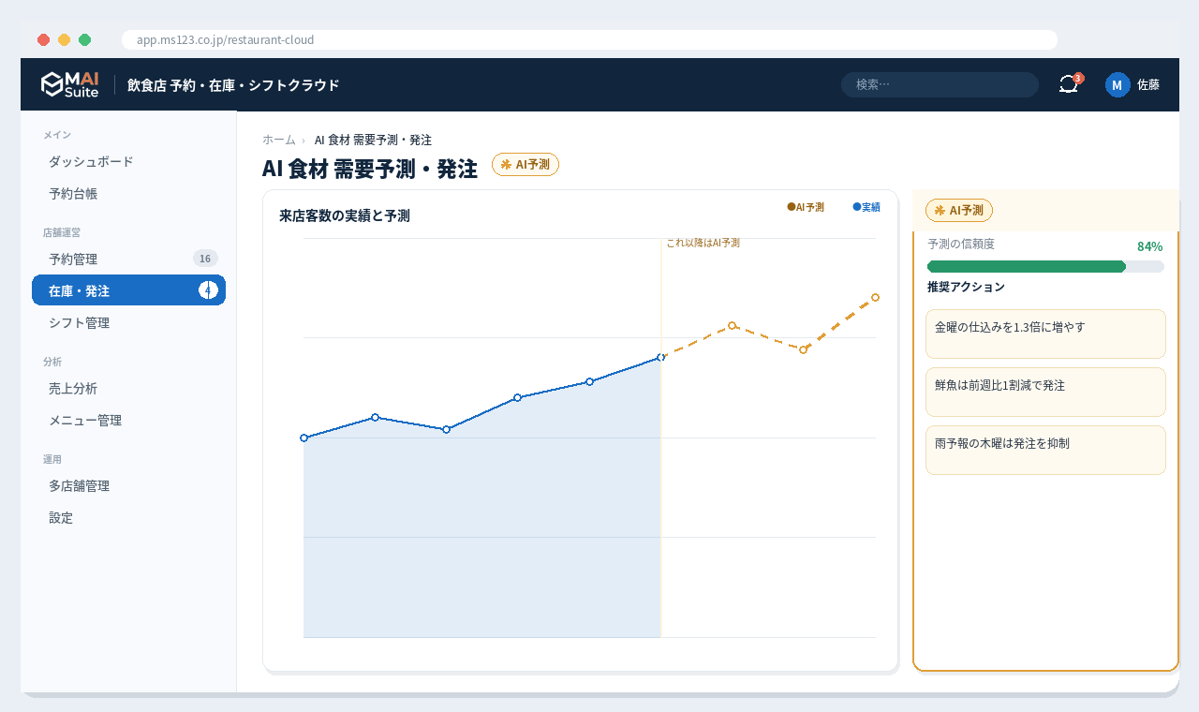Click the これ以降はAI予測 chart marker label
Image resolution: width=1199 pixels, height=712 pixels.
703,243
